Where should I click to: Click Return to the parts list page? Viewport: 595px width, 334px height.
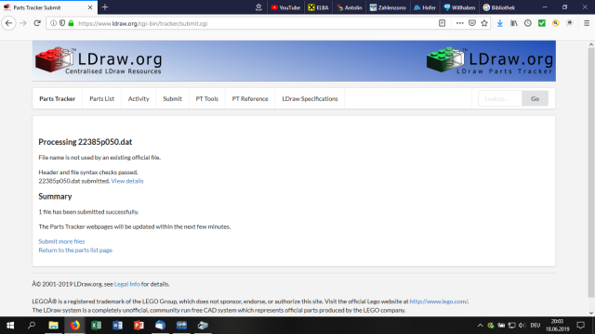click(x=75, y=250)
